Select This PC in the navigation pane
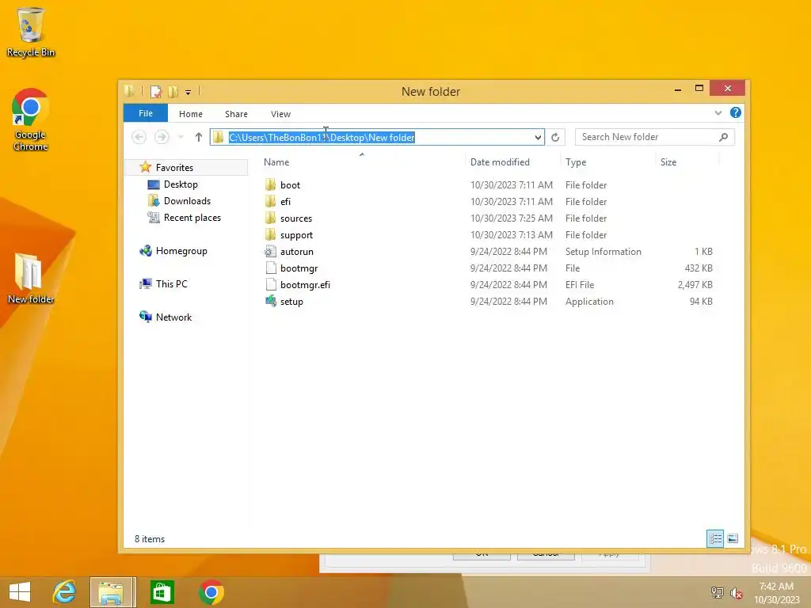 pos(171,284)
